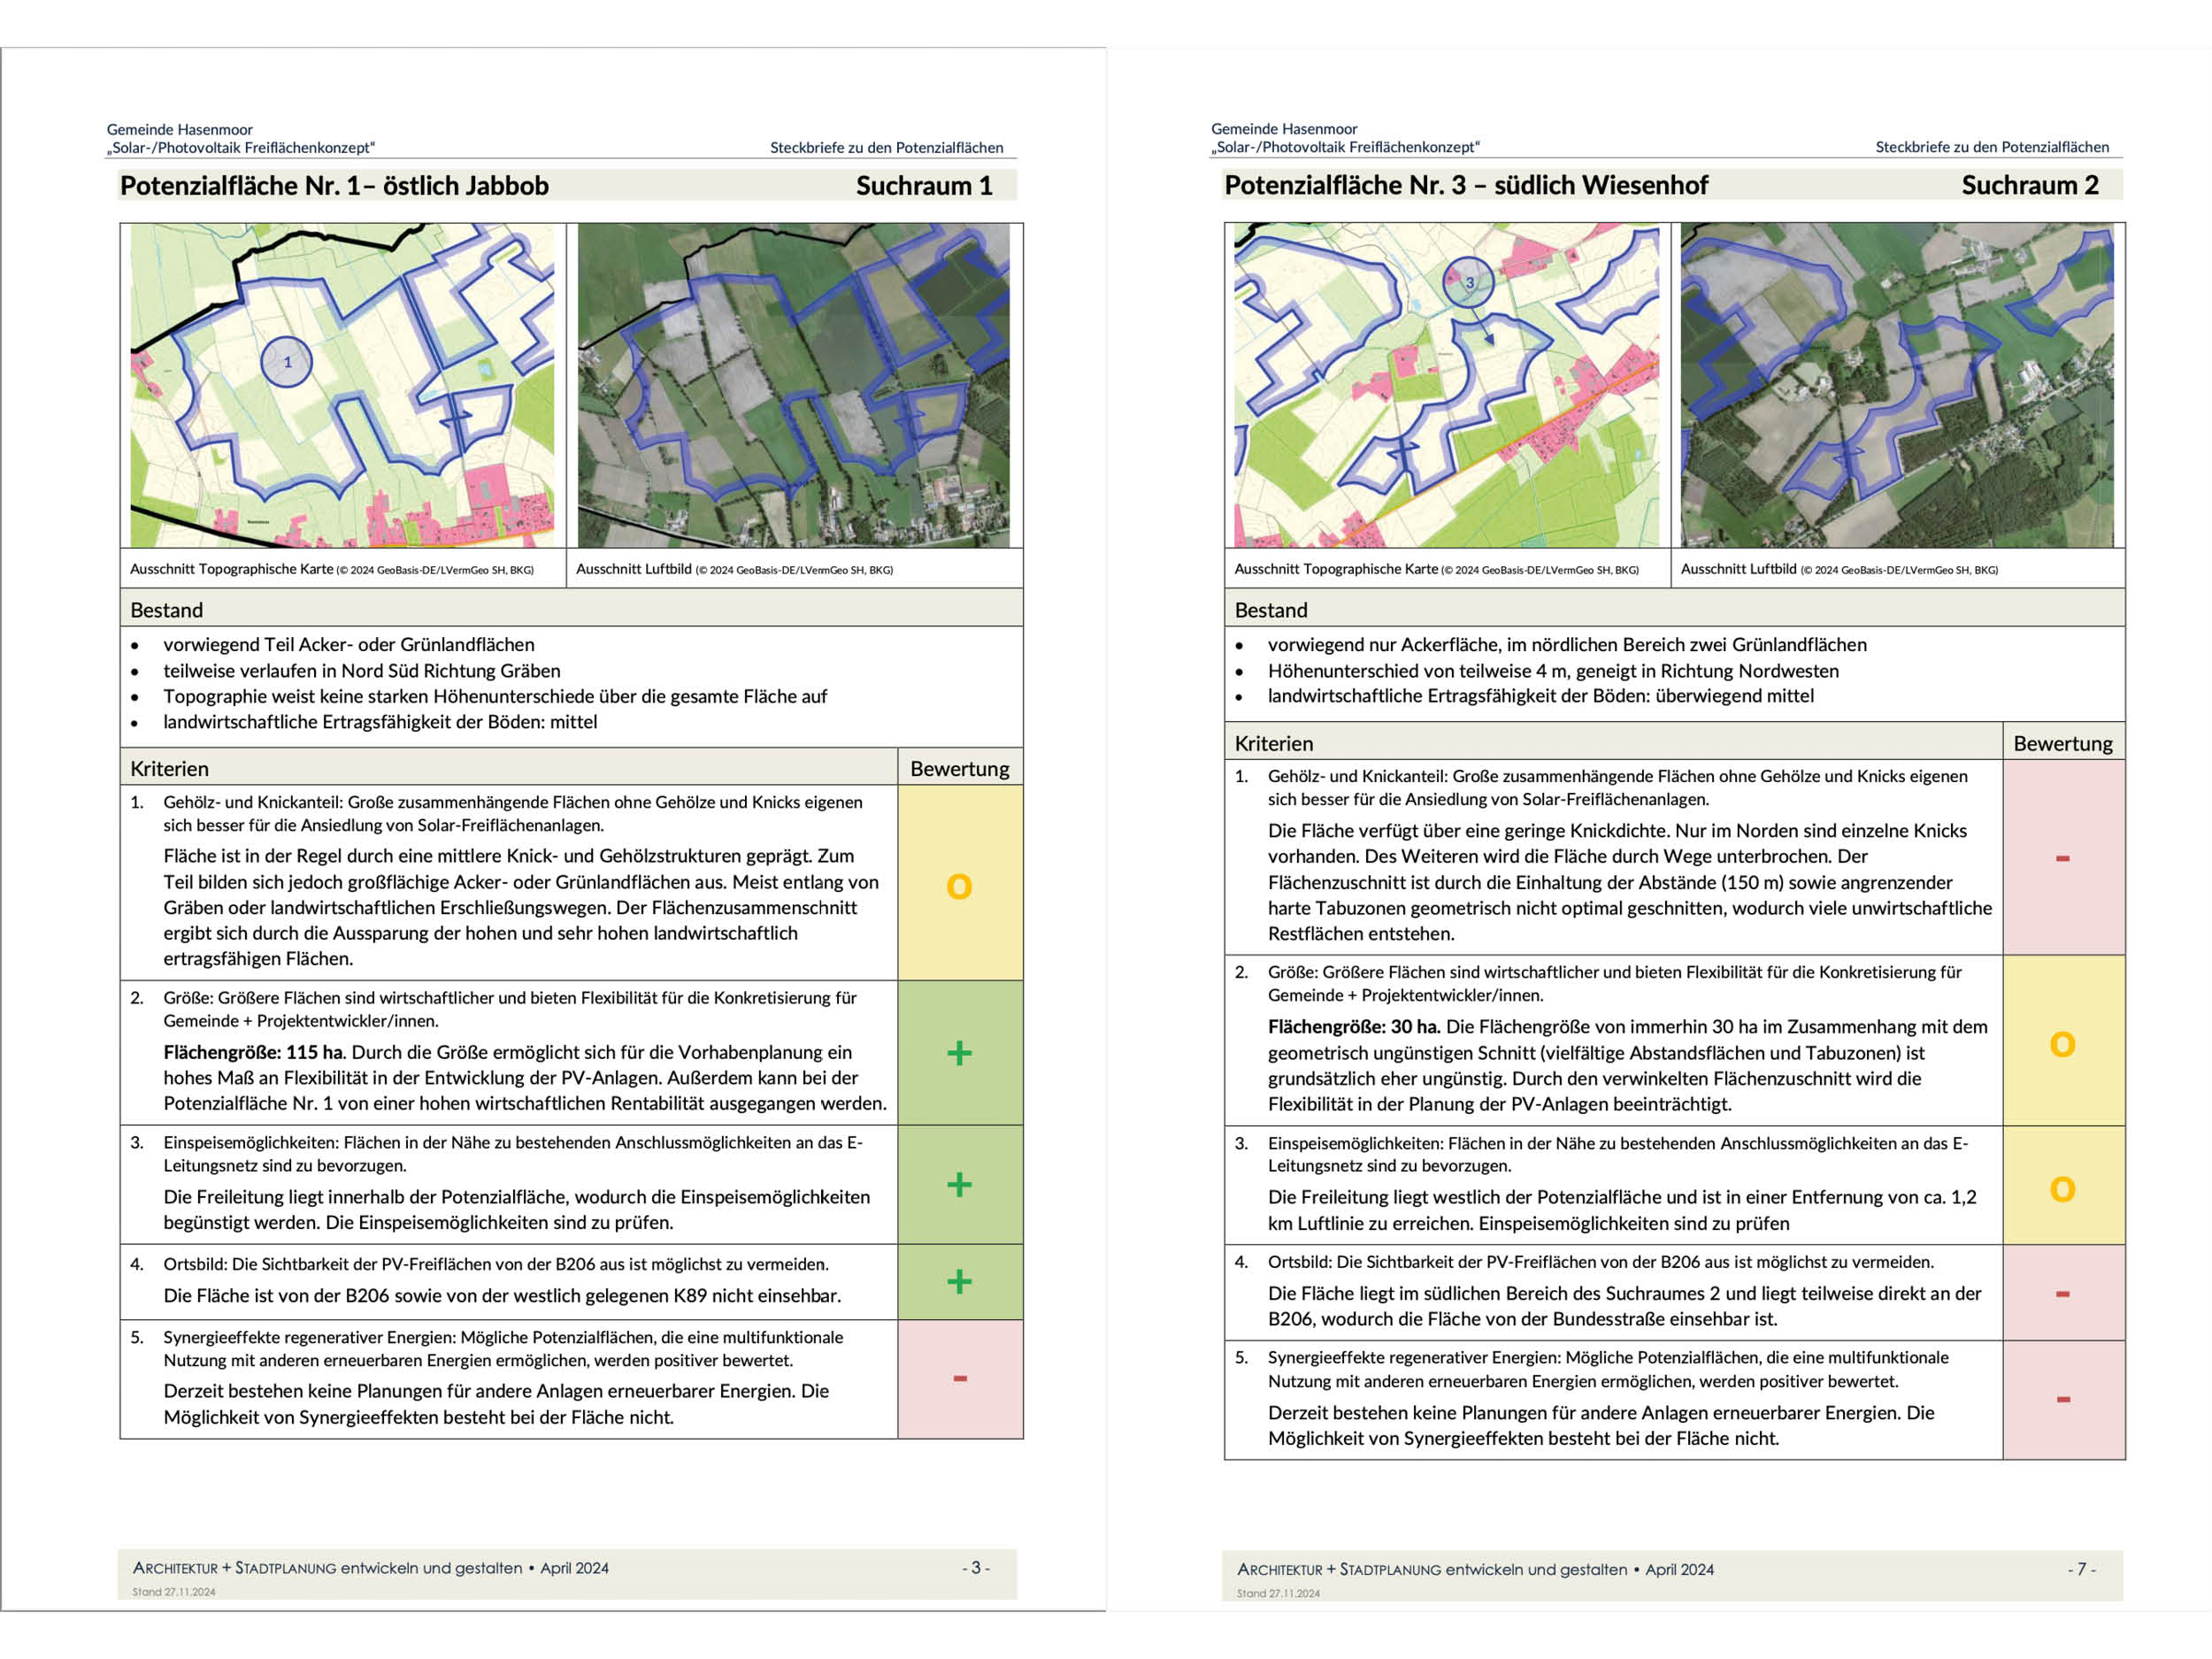Click the heading 'Potenzialfläche Nr. 1– östlich Jabbob'

(x=334, y=186)
